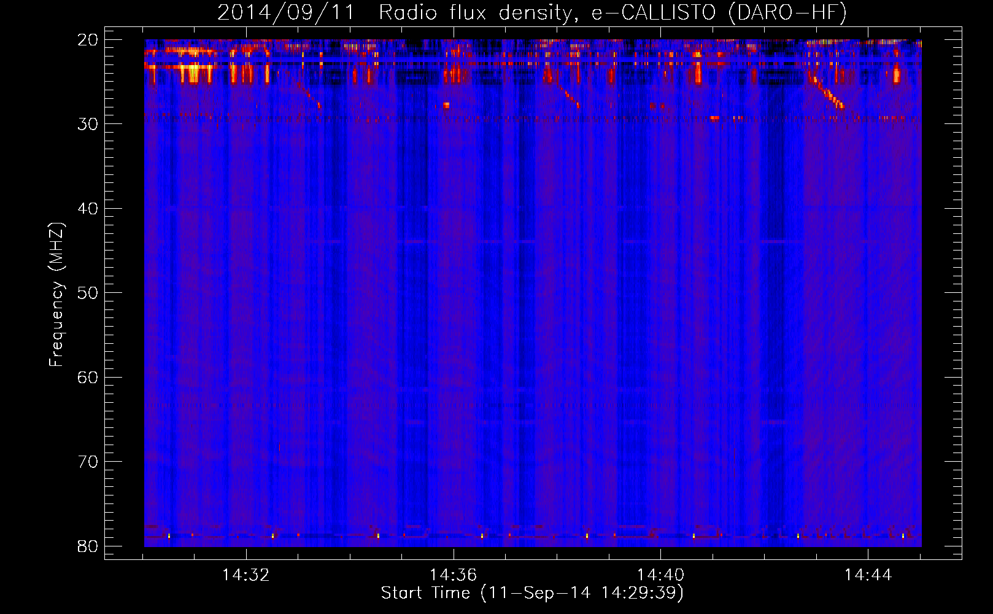The image size is (993, 614).
Task: Click the 'Start Time (11-Sep-14 14:29:39)' label
Action: [x=532, y=593]
